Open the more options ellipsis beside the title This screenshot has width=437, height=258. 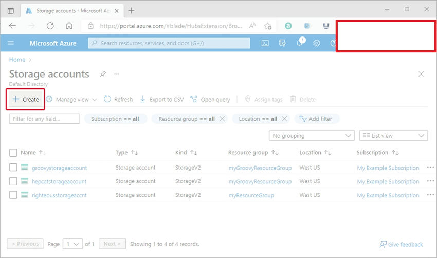point(117,74)
